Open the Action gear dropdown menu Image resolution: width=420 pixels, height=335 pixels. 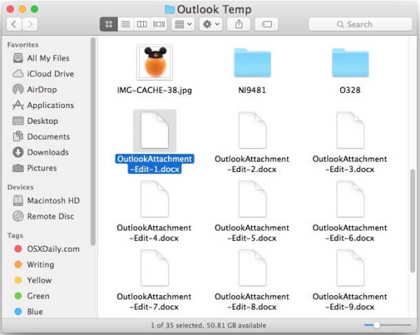click(x=211, y=24)
